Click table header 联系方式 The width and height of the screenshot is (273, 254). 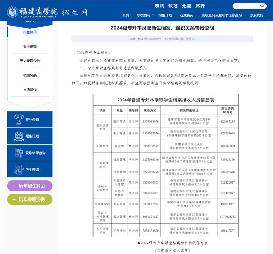point(150,110)
